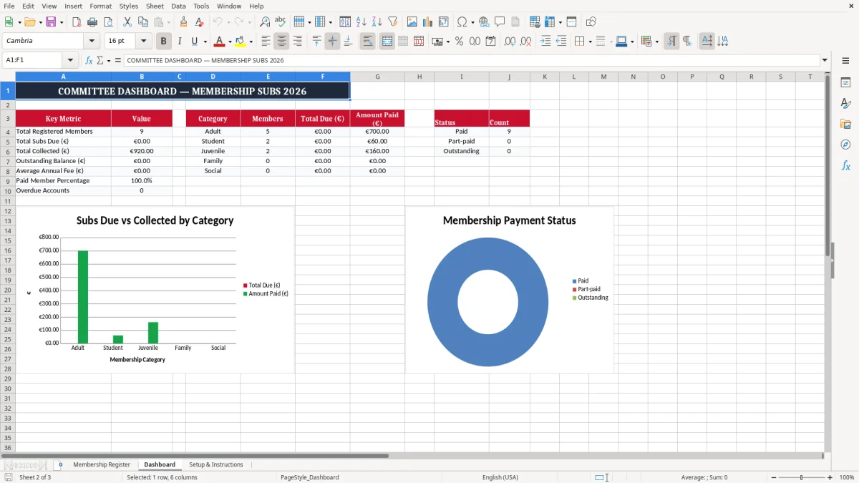Click the column G header

point(377,77)
